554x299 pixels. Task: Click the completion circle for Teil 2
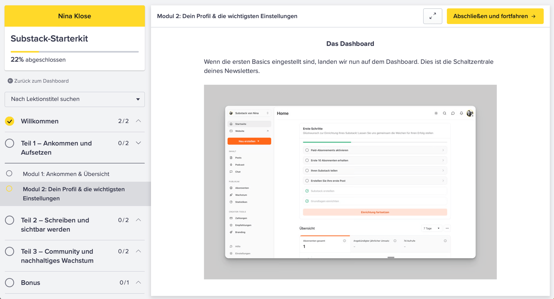pyautogui.click(x=10, y=220)
